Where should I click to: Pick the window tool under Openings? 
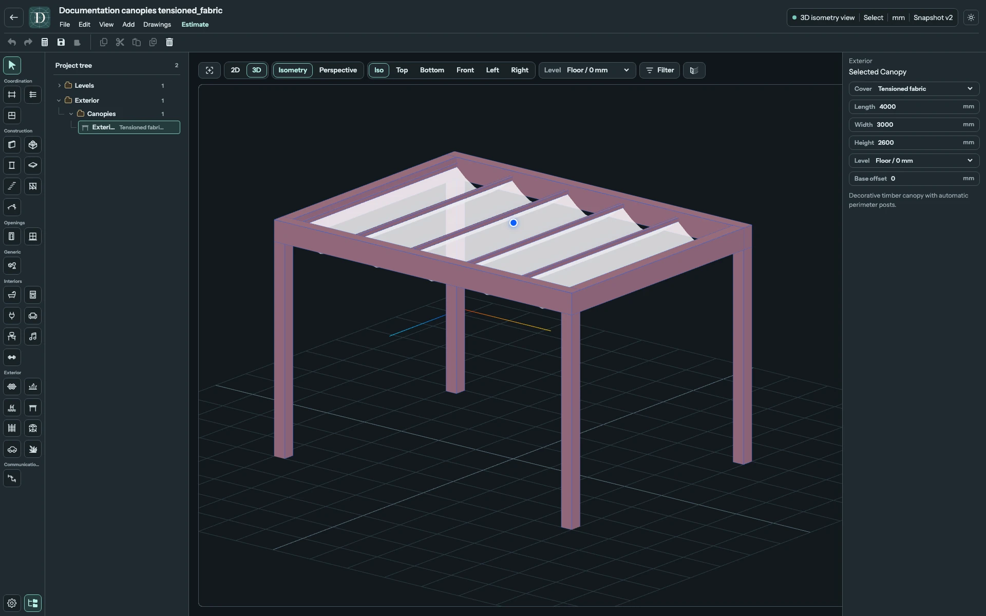coord(33,237)
